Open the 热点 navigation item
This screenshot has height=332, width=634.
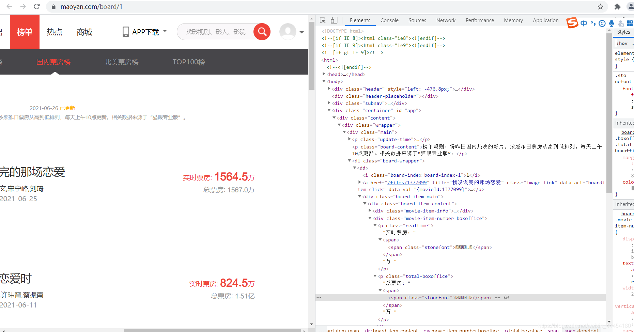[x=55, y=32]
